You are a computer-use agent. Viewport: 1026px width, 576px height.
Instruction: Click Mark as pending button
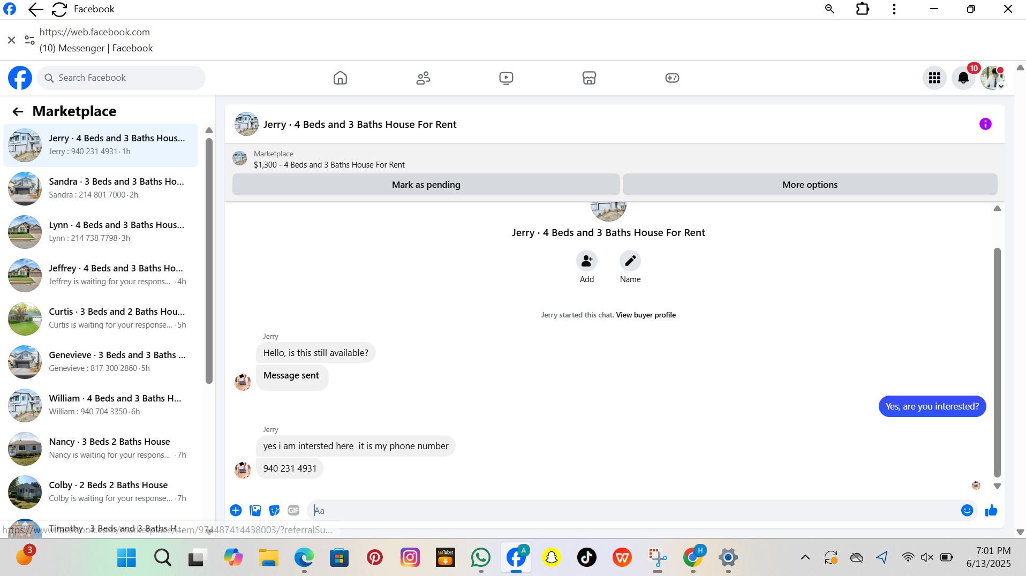[x=426, y=185]
